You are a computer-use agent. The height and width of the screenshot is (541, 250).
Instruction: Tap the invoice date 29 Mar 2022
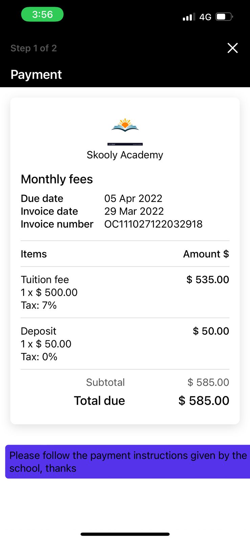(x=134, y=211)
